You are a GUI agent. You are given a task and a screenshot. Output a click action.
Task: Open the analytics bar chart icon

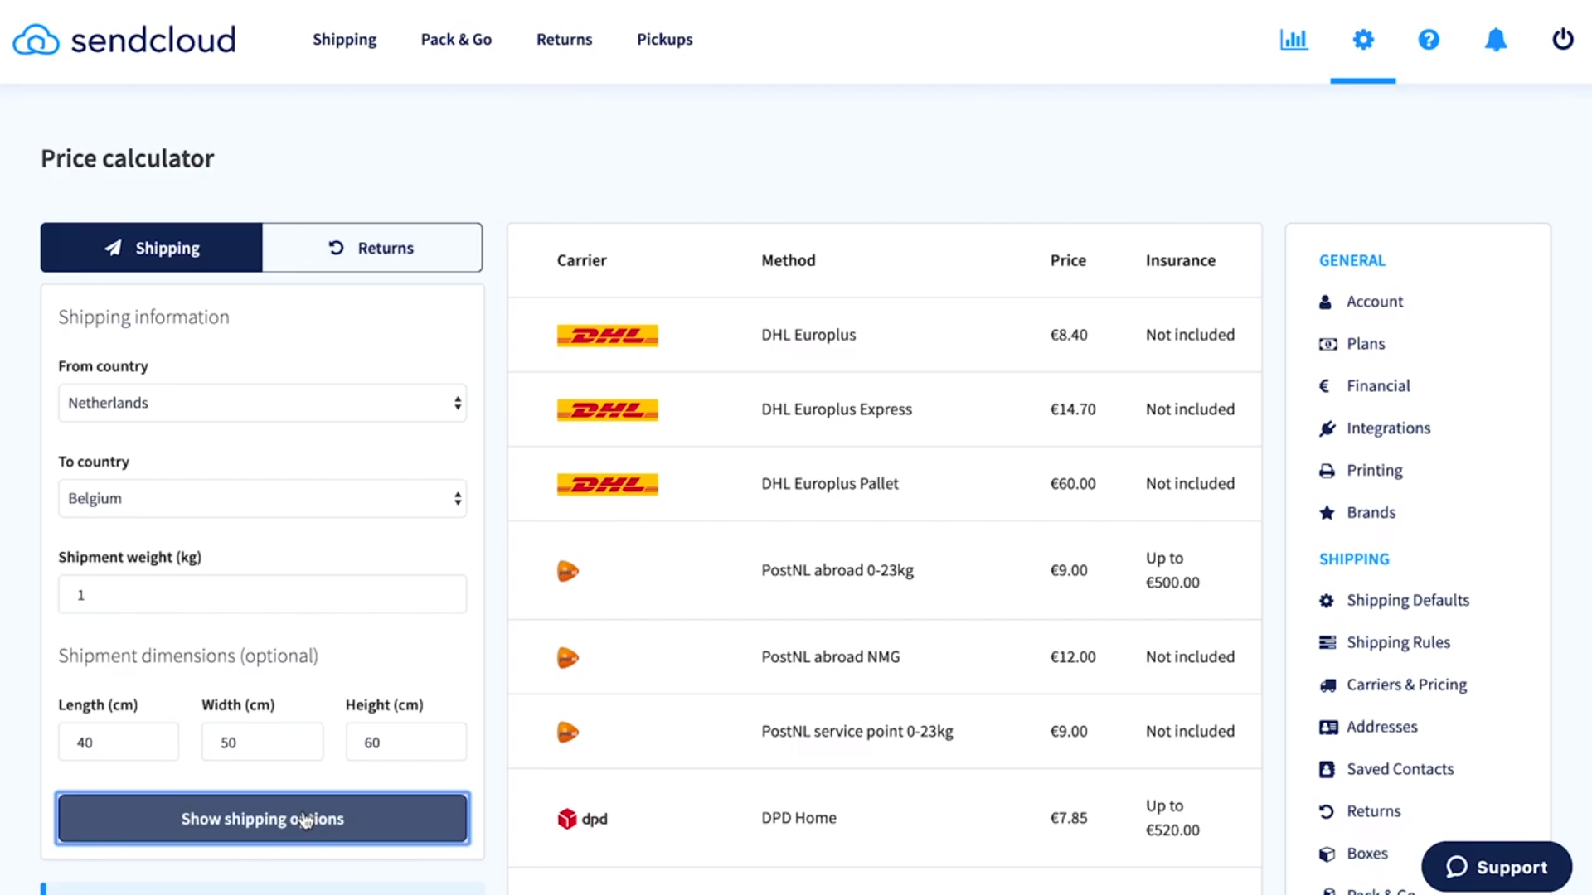click(x=1293, y=40)
